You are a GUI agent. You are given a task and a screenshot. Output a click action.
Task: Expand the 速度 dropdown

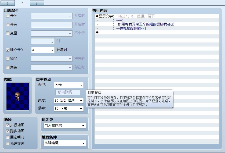pyautogui.click(x=68, y=101)
